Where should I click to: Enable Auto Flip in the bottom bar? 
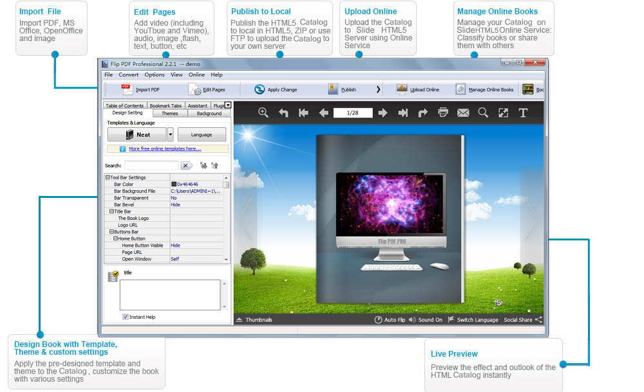click(x=390, y=319)
